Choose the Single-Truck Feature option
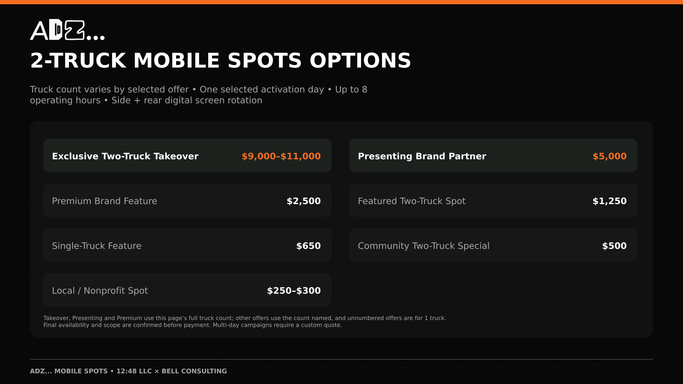 [x=187, y=245]
